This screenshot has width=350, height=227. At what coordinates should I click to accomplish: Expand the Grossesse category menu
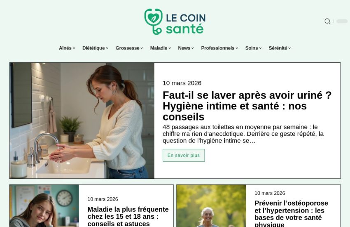[x=129, y=48]
